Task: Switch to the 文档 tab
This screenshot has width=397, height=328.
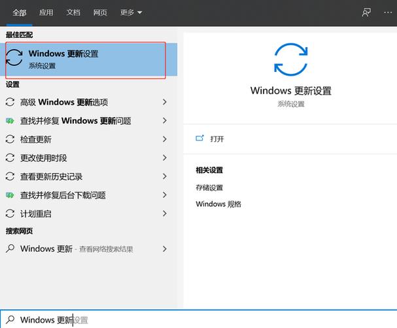Action: coord(73,12)
